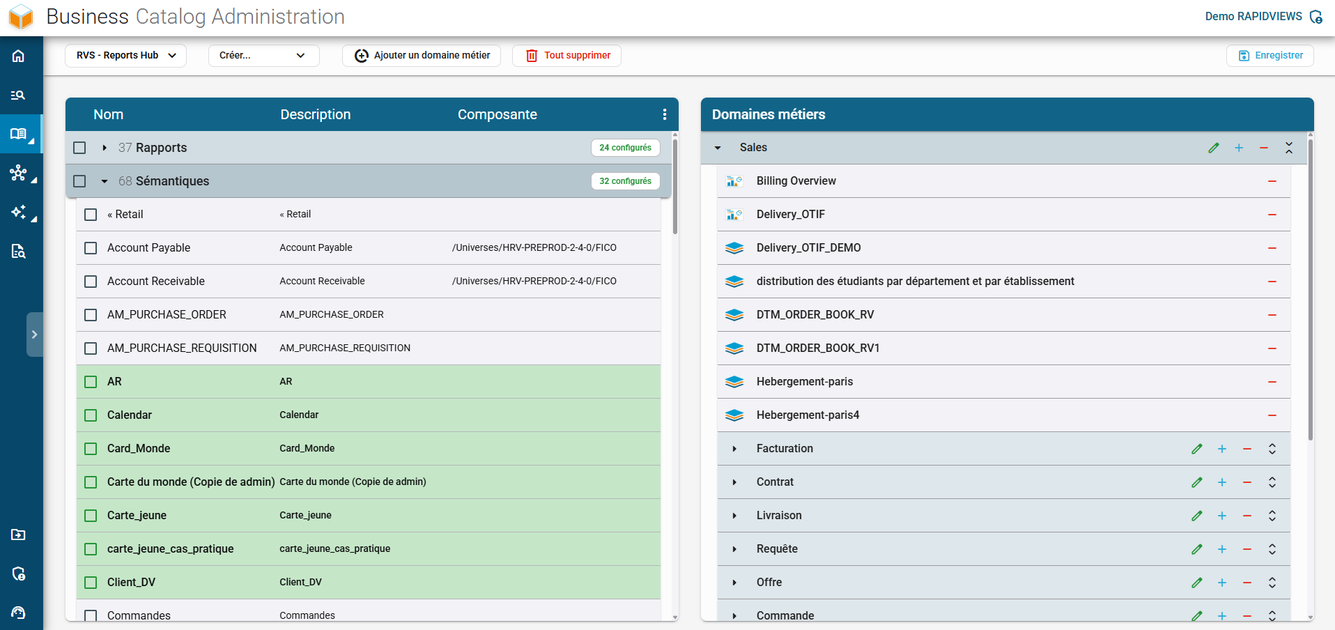Check the Rapports group checkbox

pyautogui.click(x=79, y=148)
